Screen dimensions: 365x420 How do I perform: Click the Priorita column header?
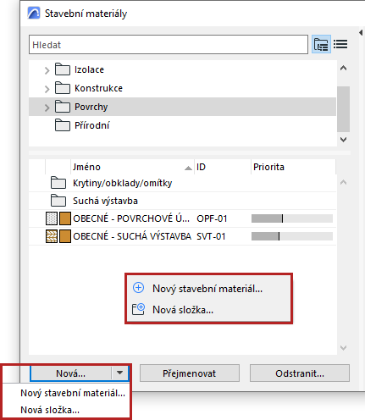(293, 167)
